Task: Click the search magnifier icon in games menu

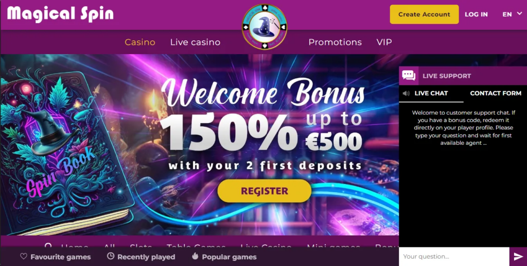Action: tap(48, 246)
